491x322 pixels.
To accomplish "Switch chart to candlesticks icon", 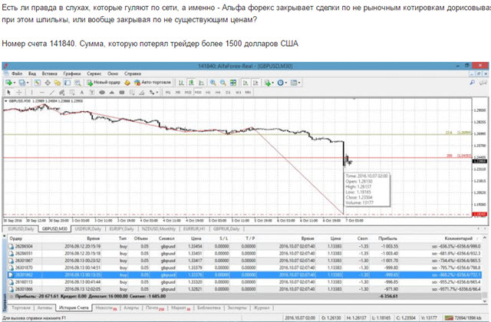I will pos(191,83).
